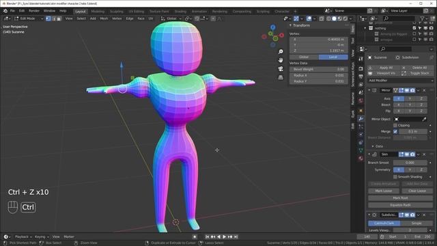Image resolution: width=437 pixels, height=246 pixels.
Task: Adjust the Bevel Weight slider field
Action: pos(319,69)
